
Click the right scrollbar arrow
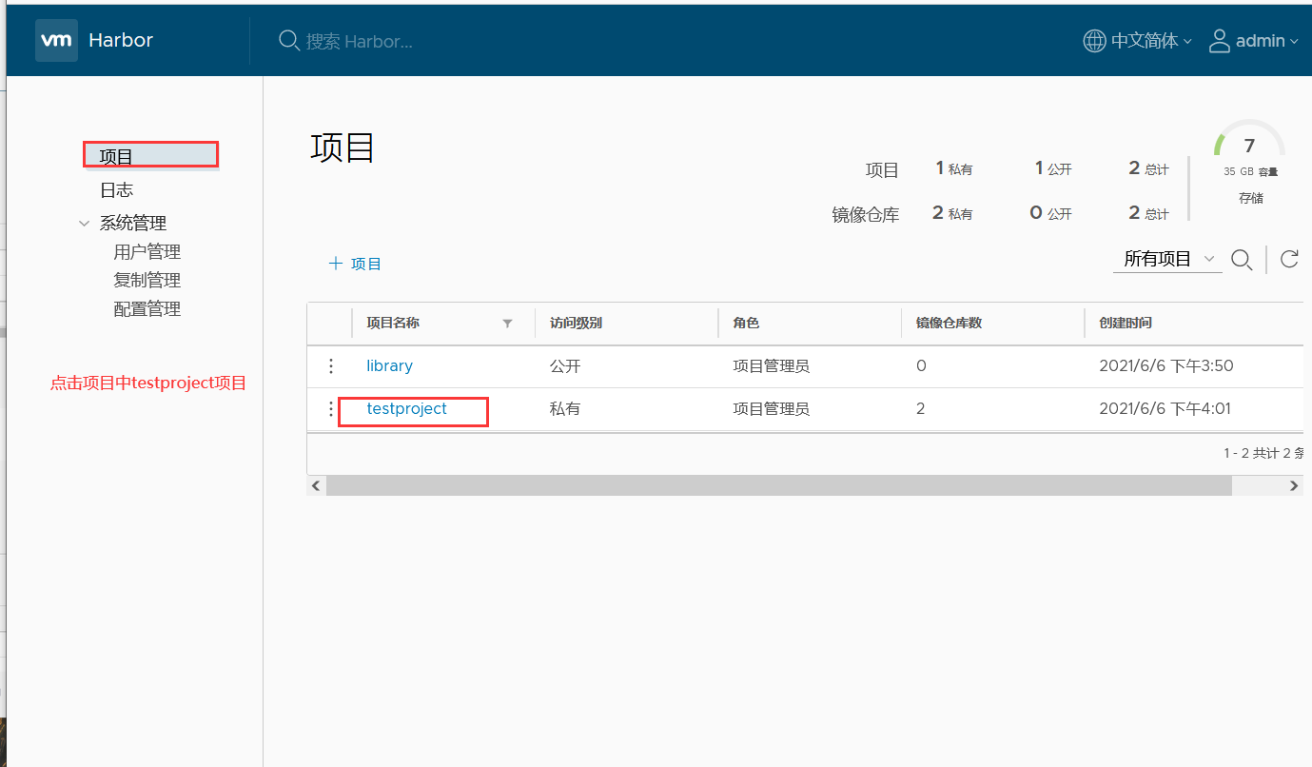[1293, 485]
